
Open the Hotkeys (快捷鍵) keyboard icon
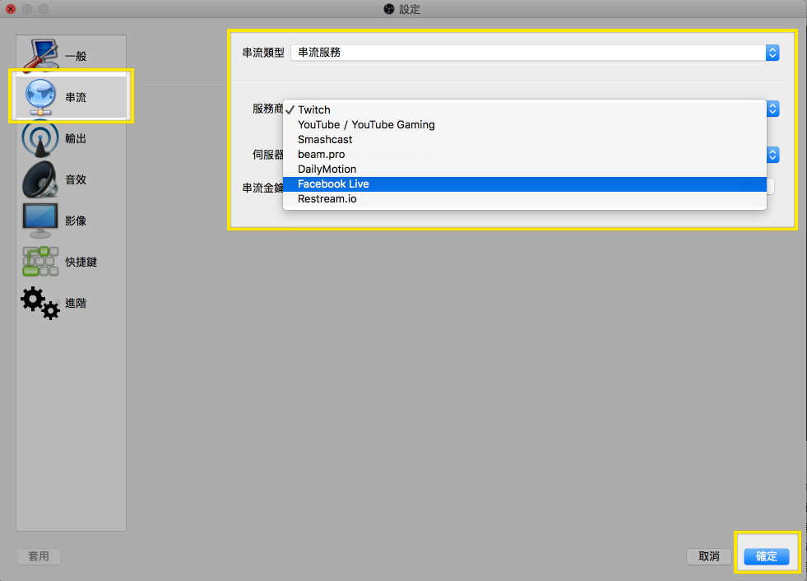[40, 262]
